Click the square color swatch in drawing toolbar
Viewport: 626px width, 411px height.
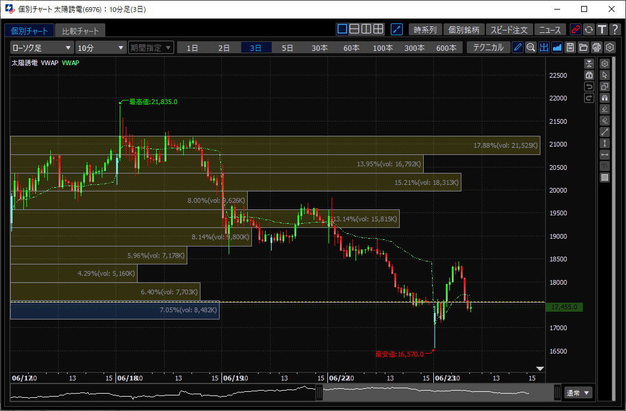(605, 178)
